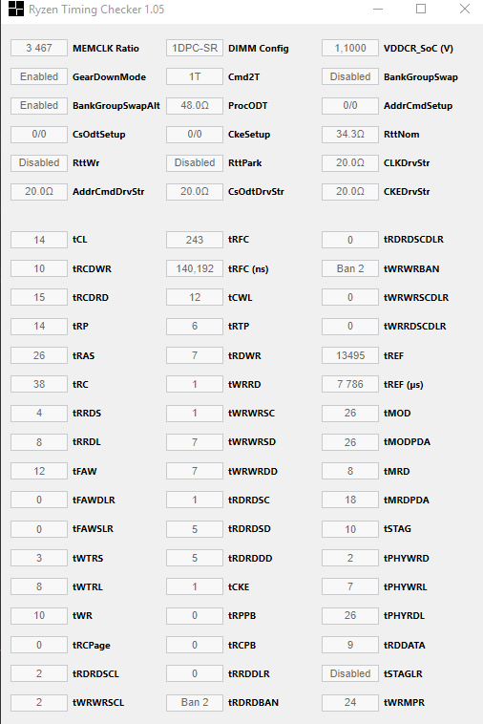Click the tRFC (ns) value field

pyautogui.click(x=195, y=268)
